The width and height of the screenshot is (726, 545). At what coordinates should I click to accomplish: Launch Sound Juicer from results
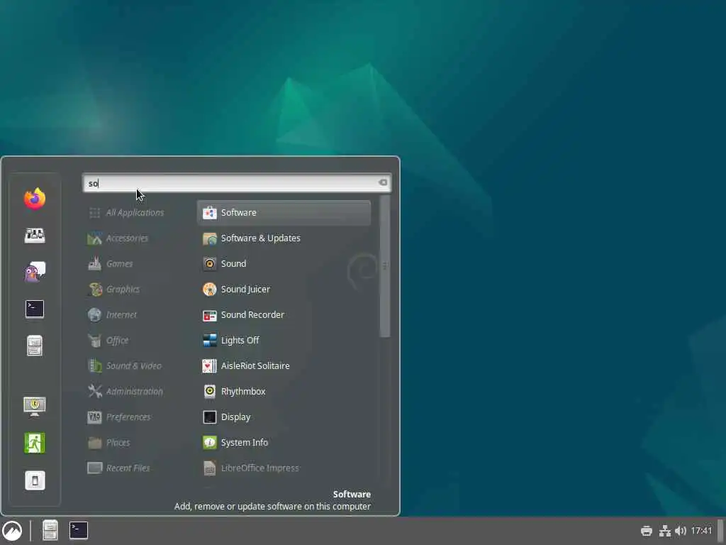point(284,290)
